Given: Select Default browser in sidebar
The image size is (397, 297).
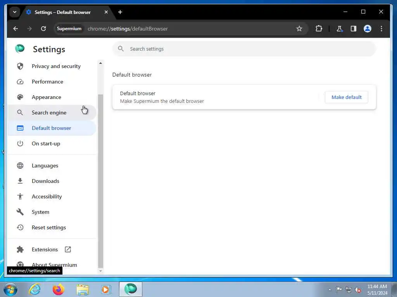Looking at the screenshot, I should point(52,128).
